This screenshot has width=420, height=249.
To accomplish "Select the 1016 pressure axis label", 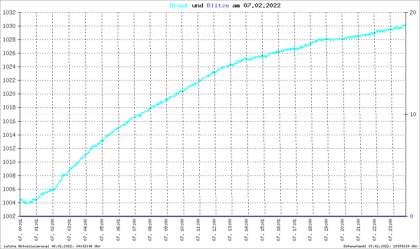I will coord(9,121).
